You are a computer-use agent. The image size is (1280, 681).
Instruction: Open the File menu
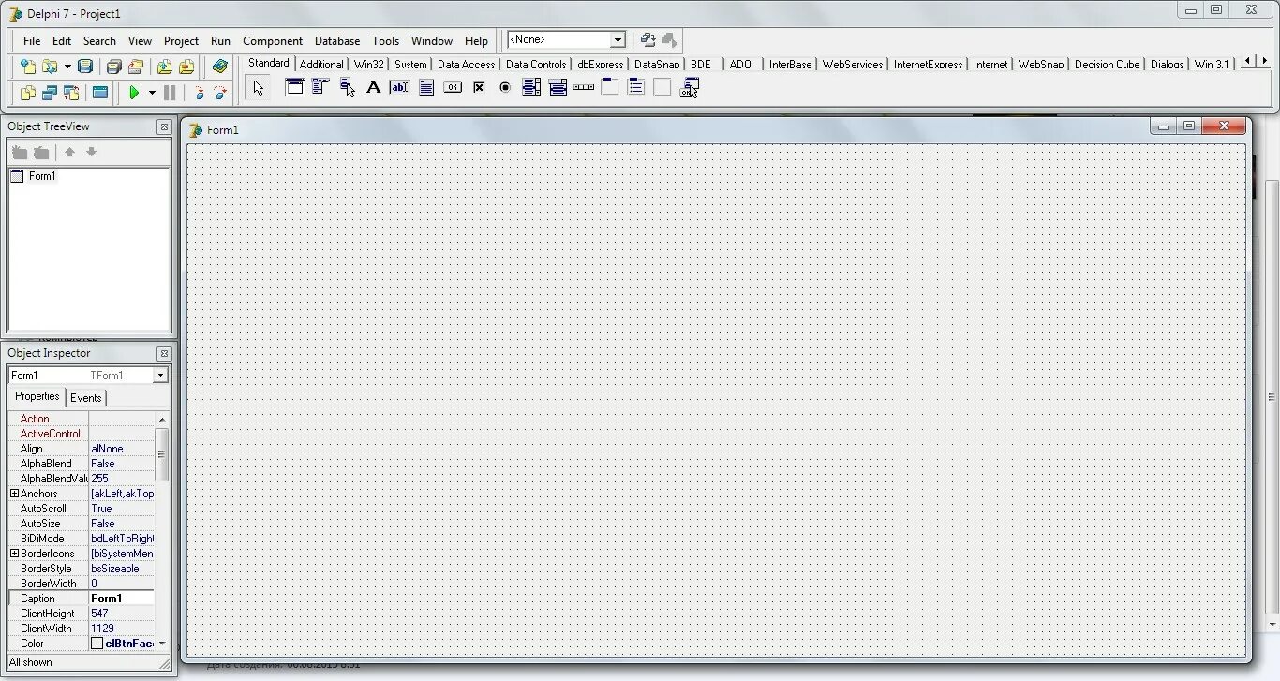32,41
